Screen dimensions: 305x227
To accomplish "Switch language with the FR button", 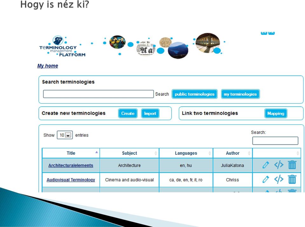I will point(271,33).
